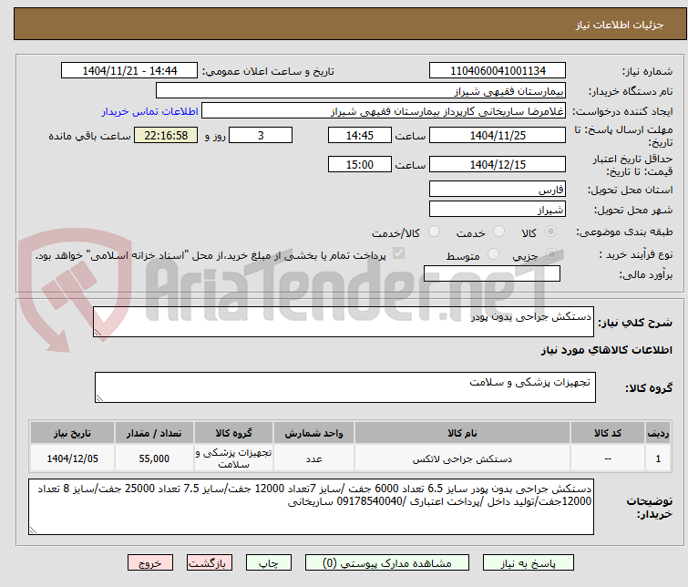Click the شماره نیاز field 1104060041001134

point(498,71)
